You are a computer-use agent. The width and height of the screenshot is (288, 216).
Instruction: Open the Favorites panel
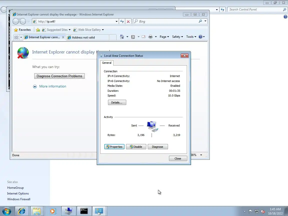pyautogui.click(x=22, y=30)
